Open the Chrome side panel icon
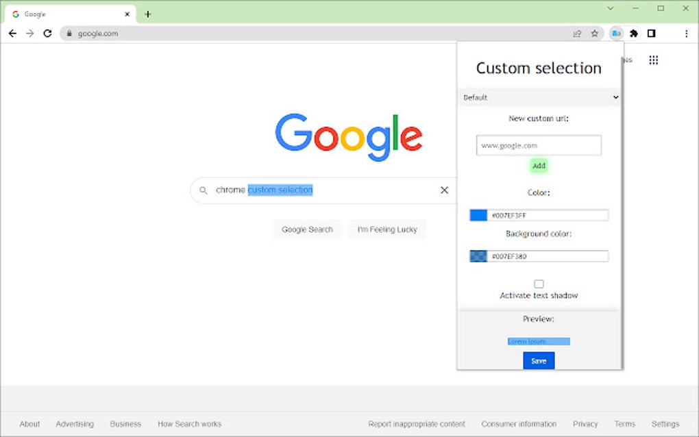Screen dimensions: 699x437 652,33
